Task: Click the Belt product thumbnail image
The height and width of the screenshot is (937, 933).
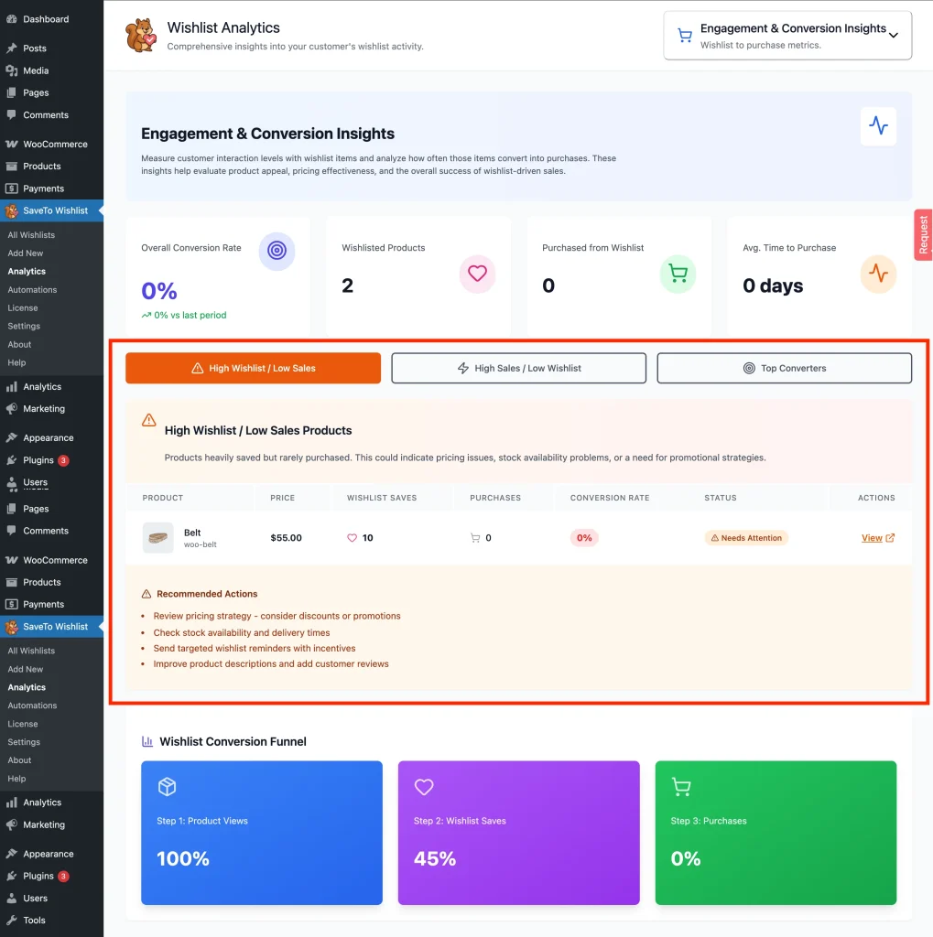Action: (157, 538)
